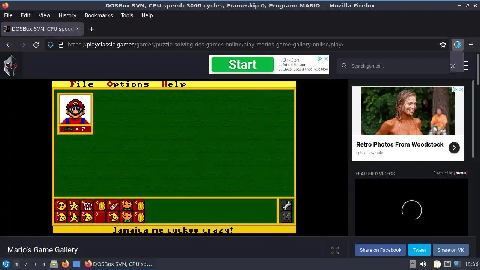View site security padlock info
480x270 pixels.
(x=61, y=45)
